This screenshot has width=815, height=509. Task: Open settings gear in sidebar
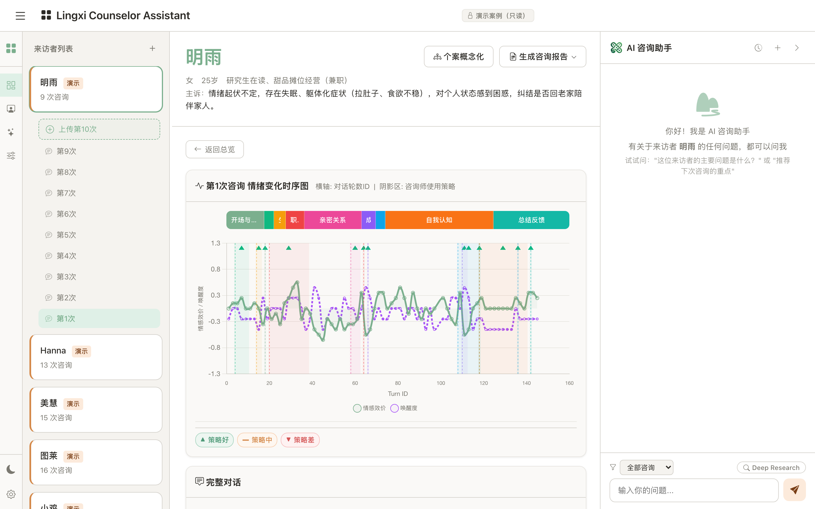click(x=11, y=494)
